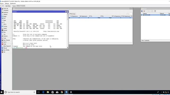Click the Redo arrow in the top toolbar
Image resolution: width=170 pixels, height=95 pixels.
pos(3,6)
